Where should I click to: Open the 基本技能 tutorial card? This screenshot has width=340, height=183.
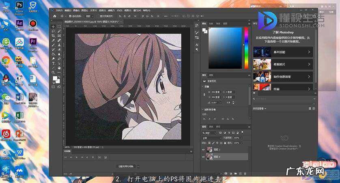[x=283, y=52]
